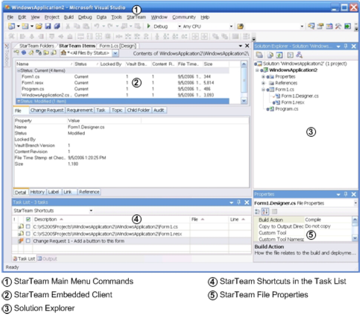Viewport: 360px width, 318px height.
Task: Open Object Browser from the toolbar icon
Action: pyautogui.click(x=329, y=26)
